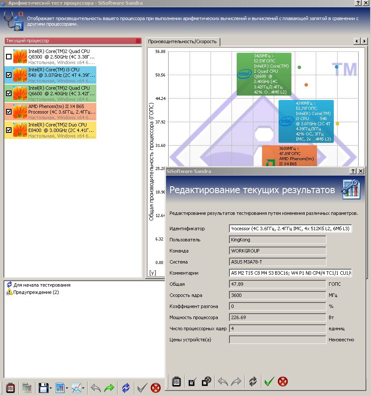Click the blue refresh arrows icon in main toolbar

[126, 387]
